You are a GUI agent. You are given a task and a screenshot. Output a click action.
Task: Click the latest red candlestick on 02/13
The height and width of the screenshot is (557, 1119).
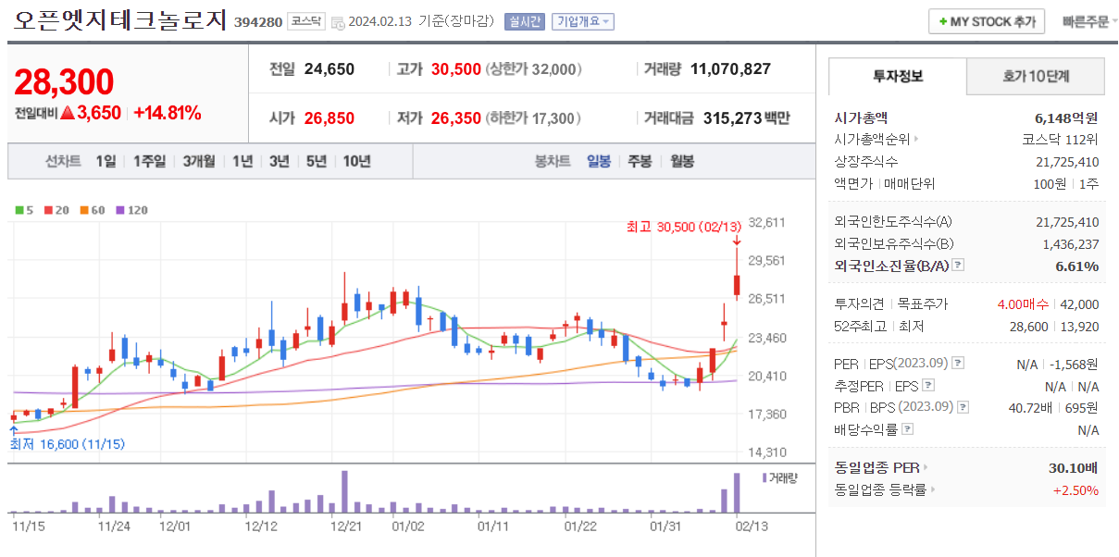(737, 274)
